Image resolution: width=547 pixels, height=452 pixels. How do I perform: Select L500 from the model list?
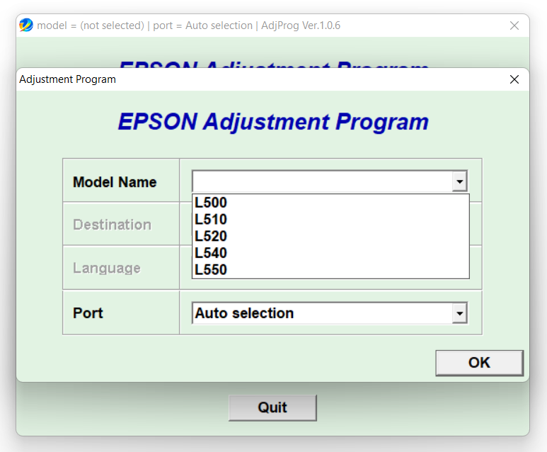click(x=330, y=203)
